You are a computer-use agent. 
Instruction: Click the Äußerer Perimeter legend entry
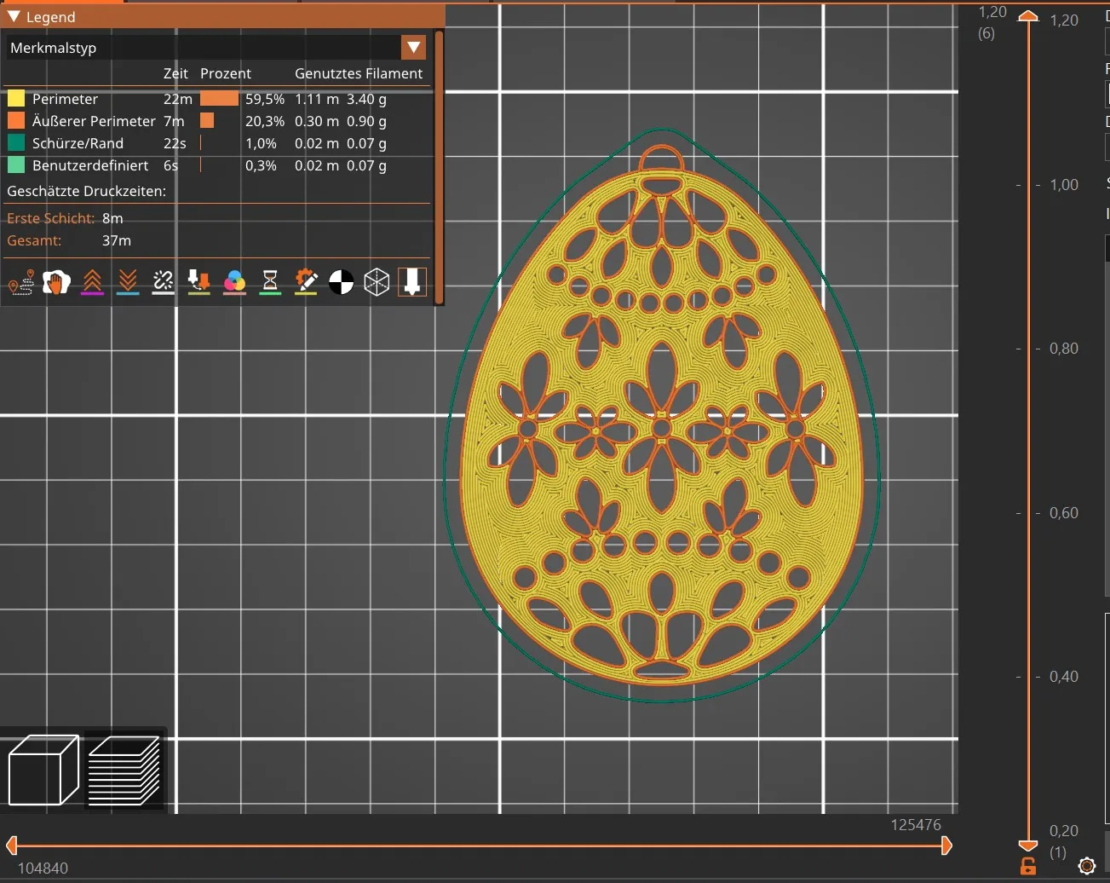point(94,121)
